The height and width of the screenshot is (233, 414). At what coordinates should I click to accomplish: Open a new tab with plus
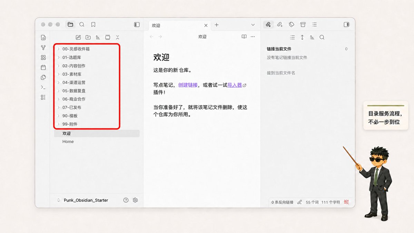pyautogui.click(x=217, y=25)
